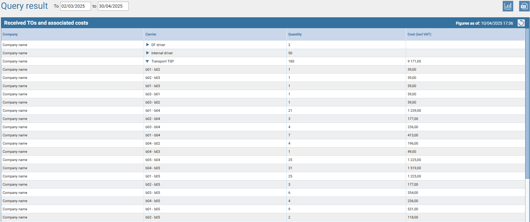Select Company name in DF driver row
Image resolution: width=530 pixels, height=222 pixels.
tap(72, 45)
